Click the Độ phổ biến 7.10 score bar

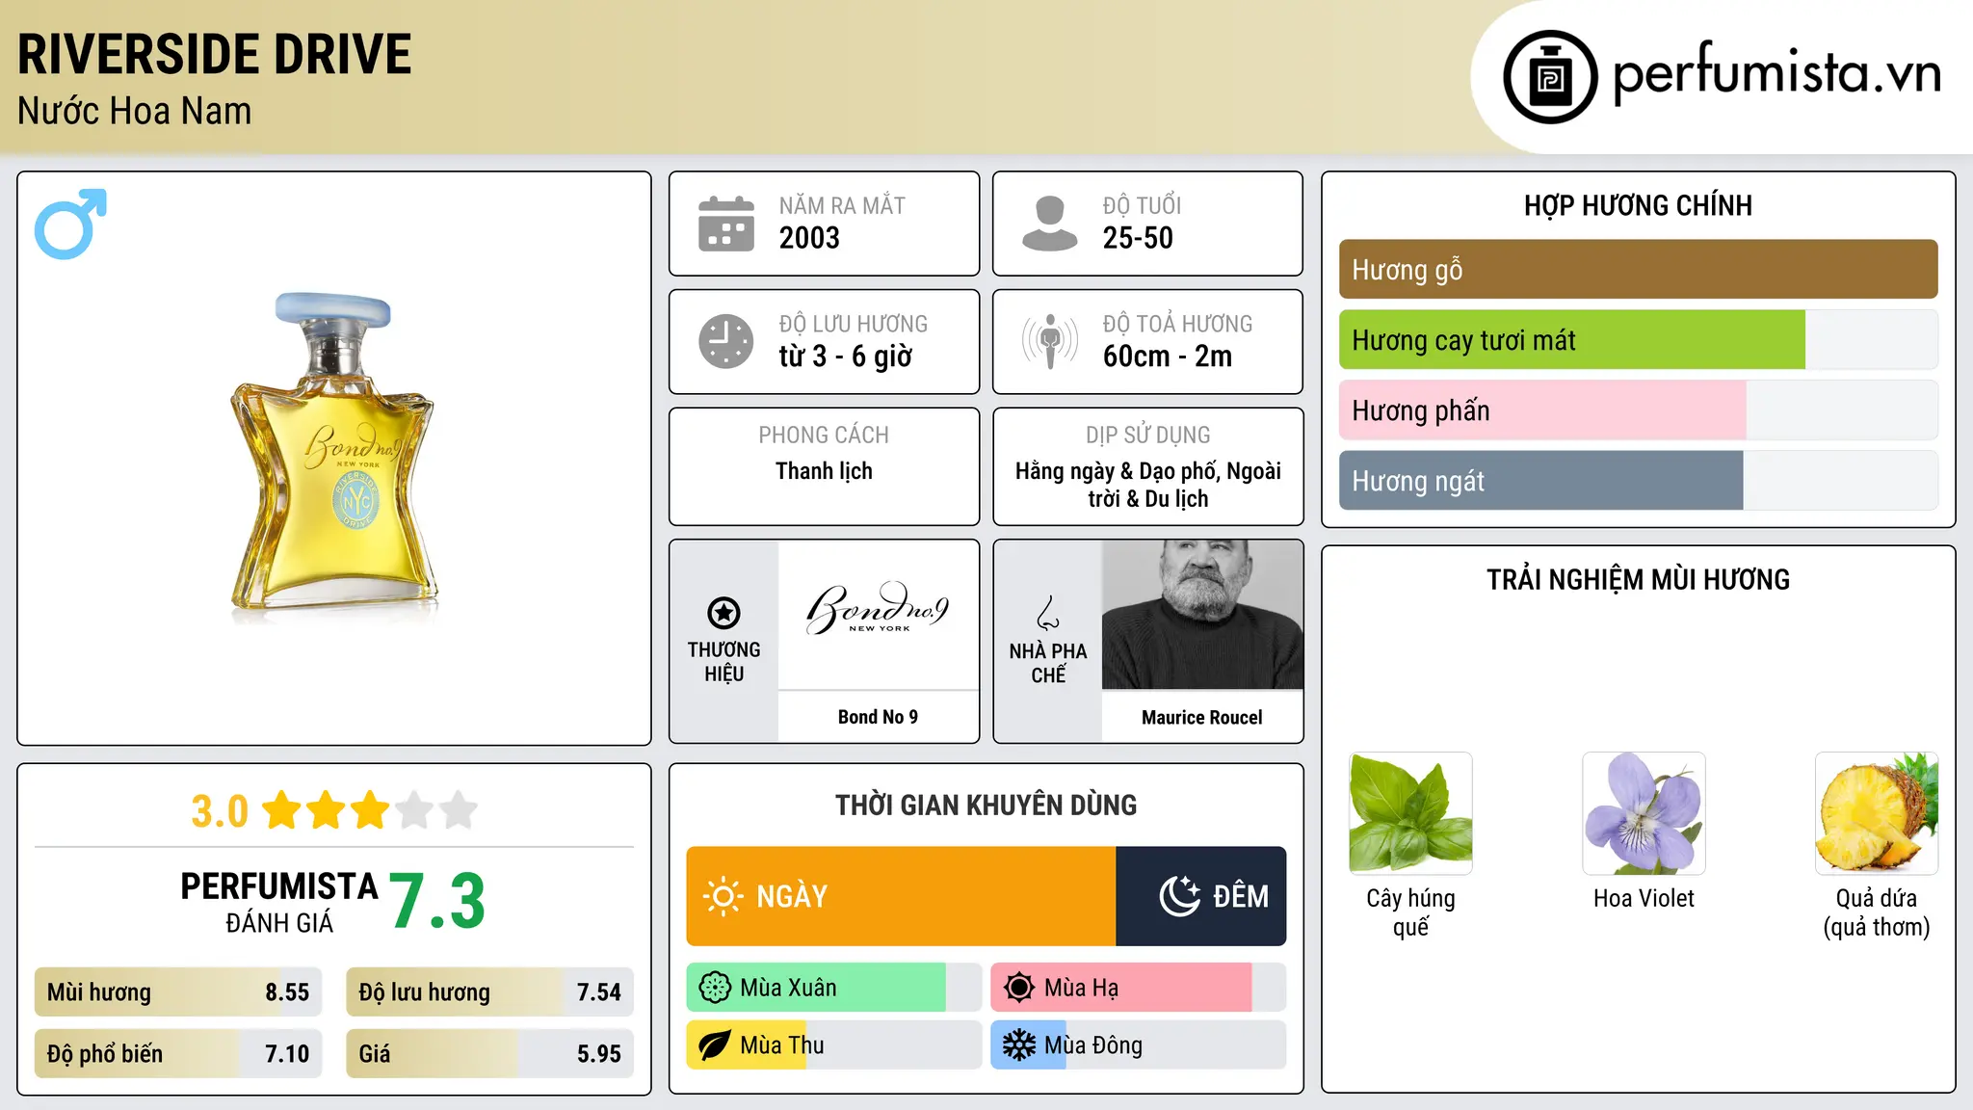178,1054
